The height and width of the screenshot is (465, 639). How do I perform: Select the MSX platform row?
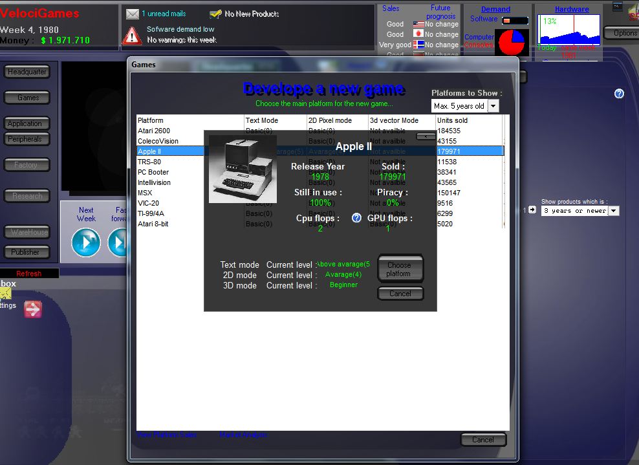320,193
